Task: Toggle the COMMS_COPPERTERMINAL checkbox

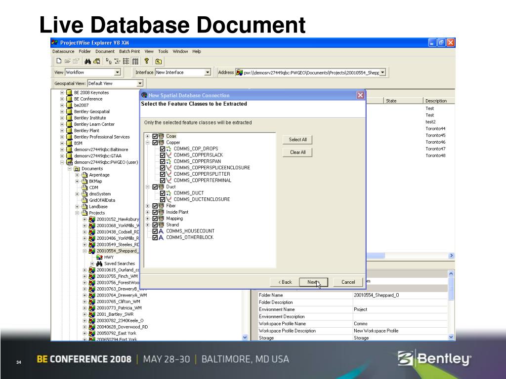Action: pyautogui.click(x=163, y=181)
